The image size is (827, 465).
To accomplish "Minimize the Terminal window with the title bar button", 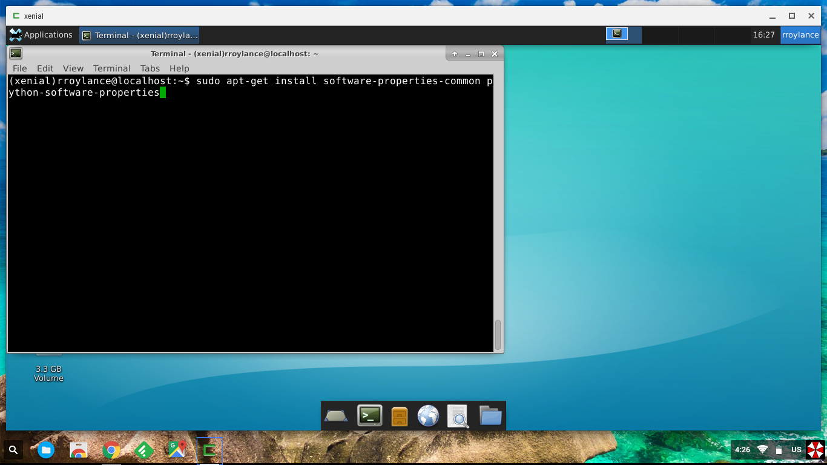I will point(468,54).
